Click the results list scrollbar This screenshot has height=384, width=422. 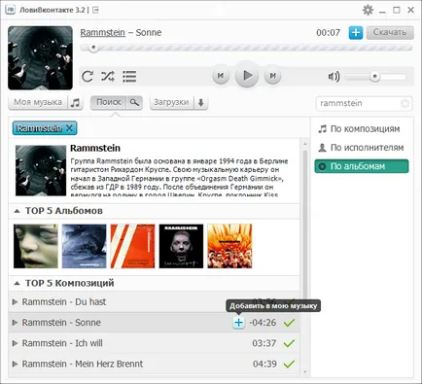point(304,227)
